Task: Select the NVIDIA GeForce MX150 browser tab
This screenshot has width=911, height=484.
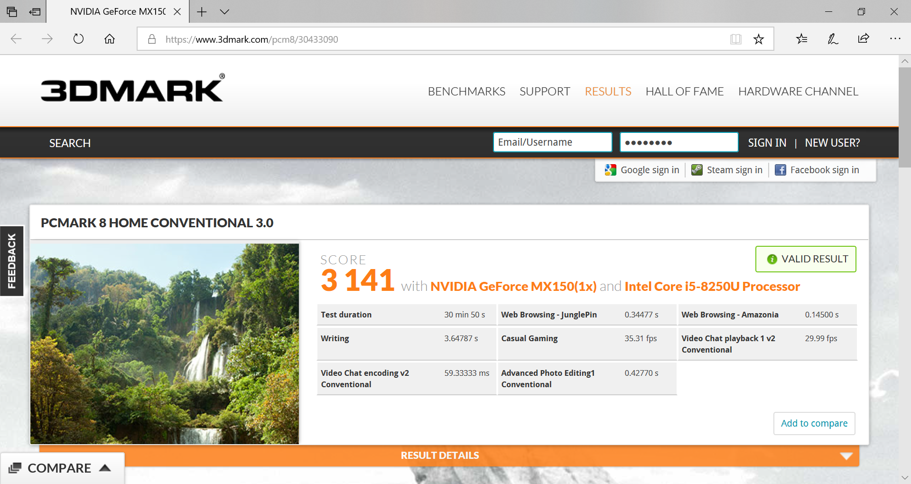Action: [118, 11]
